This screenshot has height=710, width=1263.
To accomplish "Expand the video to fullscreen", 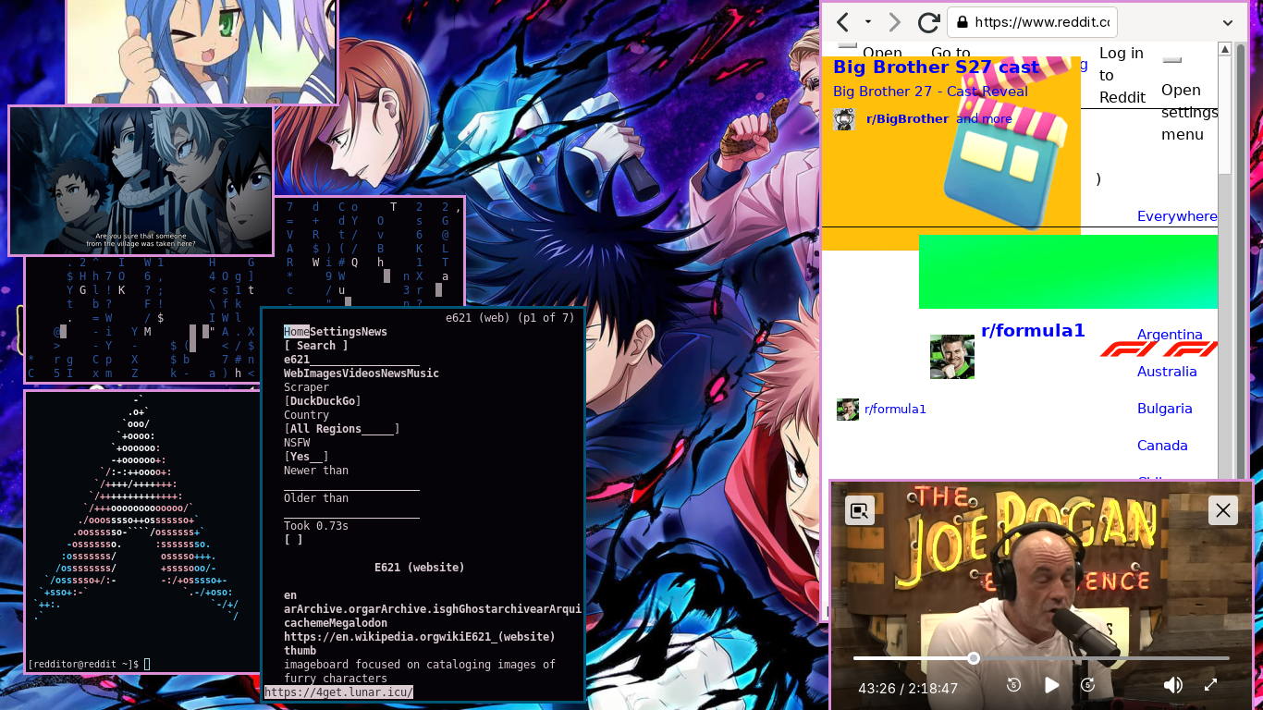I will pos(1210,685).
